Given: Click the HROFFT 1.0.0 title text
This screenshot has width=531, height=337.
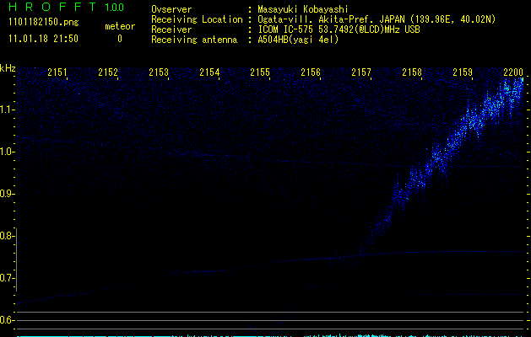Looking at the screenshot, I should click(x=67, y=7).
